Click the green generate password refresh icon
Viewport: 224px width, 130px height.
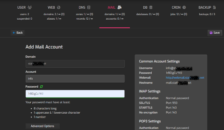[x=41, y=87]
